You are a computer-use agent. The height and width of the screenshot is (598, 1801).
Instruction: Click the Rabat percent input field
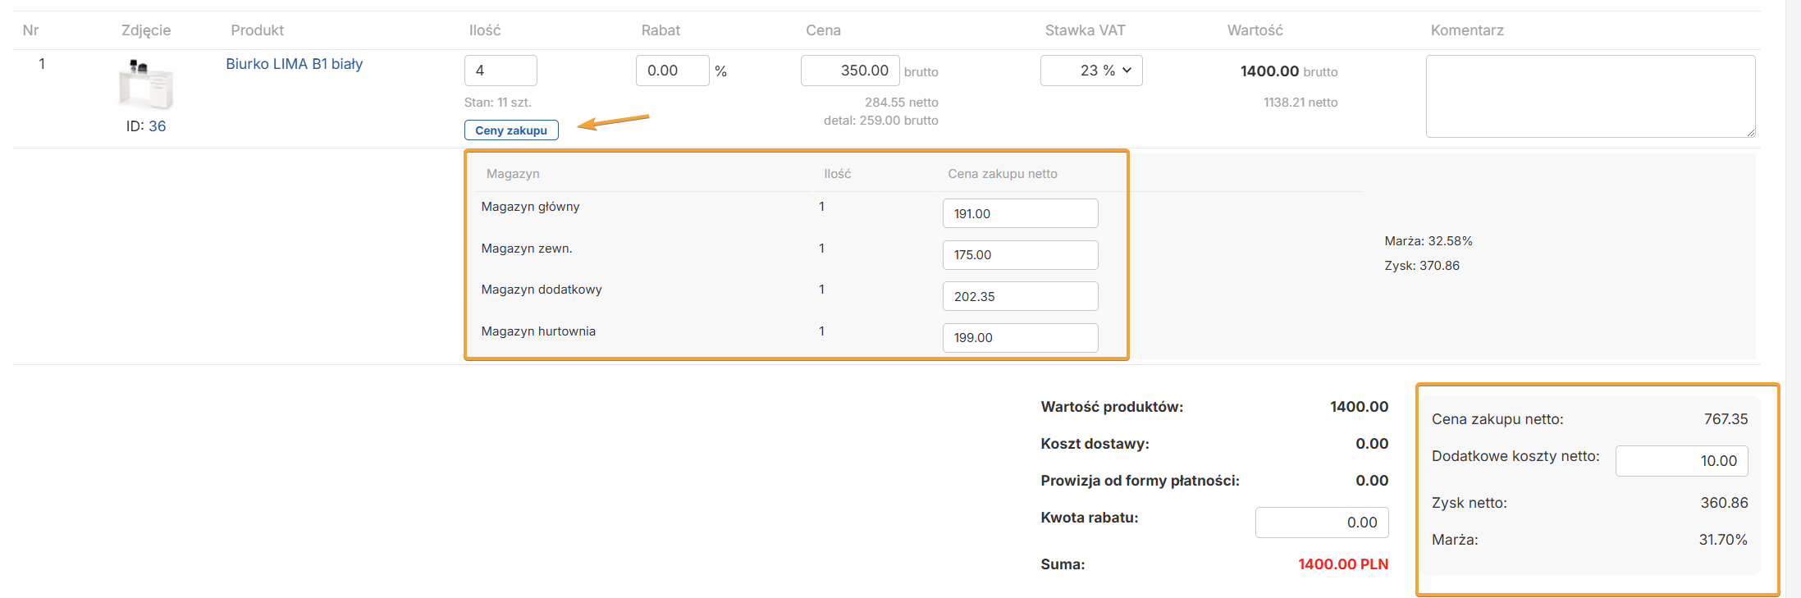click(671, 71)
